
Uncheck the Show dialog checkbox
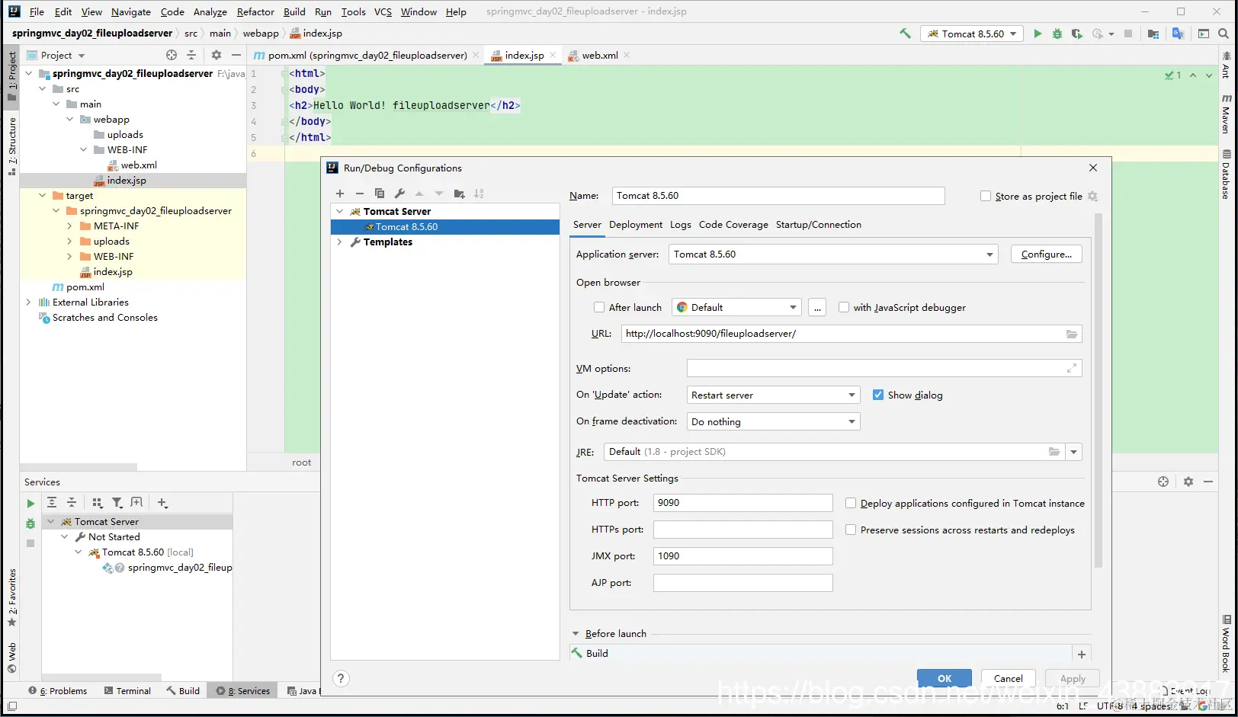pyautogui.click(x=878, y=395)
